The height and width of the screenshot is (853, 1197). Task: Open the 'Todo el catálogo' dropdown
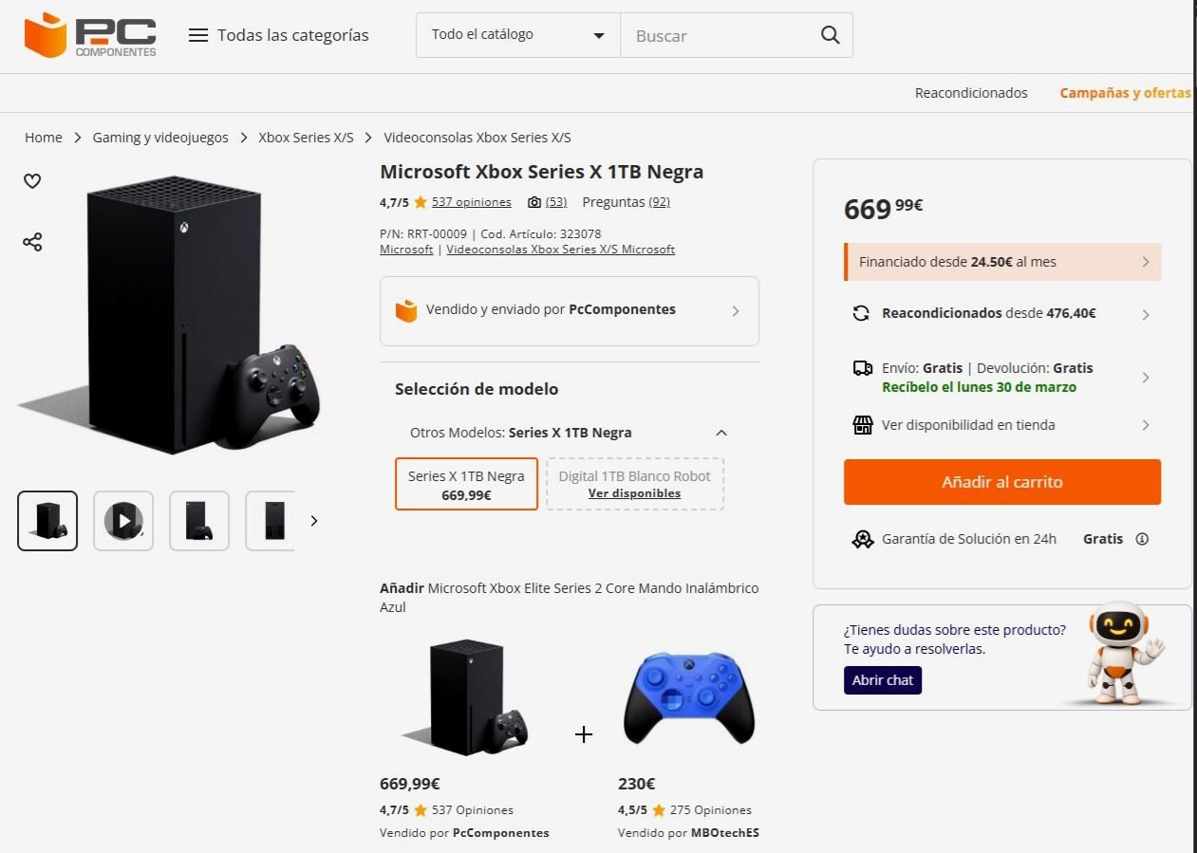tap(516, 34)
